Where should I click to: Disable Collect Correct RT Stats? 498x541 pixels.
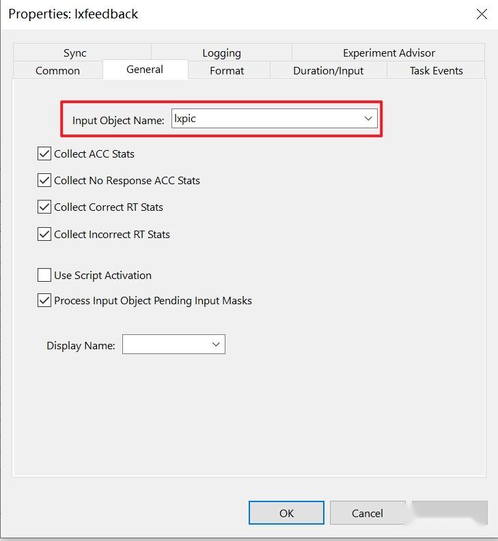(x=44, y=207)
